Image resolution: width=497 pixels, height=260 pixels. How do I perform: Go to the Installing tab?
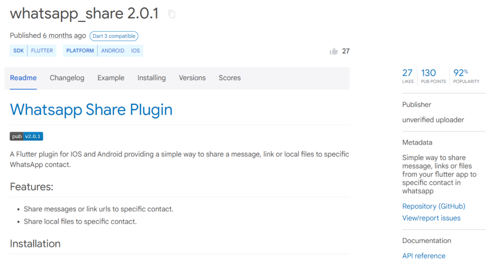coord(151,78)
